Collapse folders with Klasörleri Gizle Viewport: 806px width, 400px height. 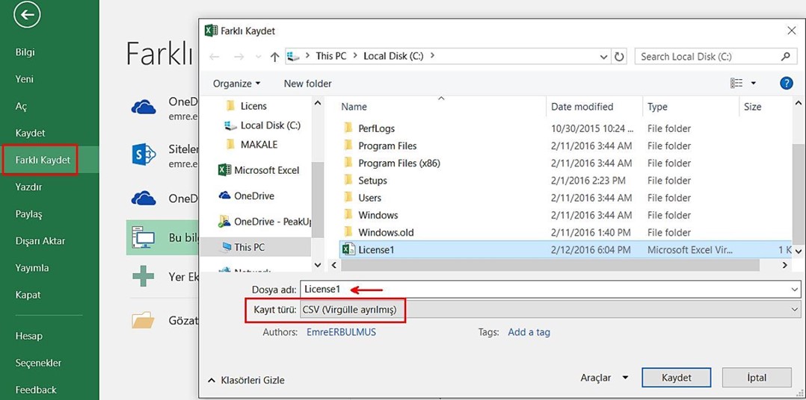tap(246, 381)
